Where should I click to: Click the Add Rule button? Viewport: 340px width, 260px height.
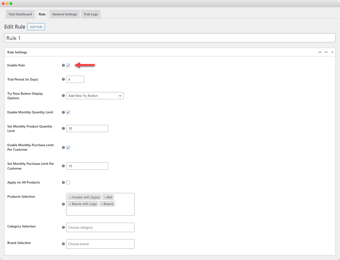(x=36, y=27)
